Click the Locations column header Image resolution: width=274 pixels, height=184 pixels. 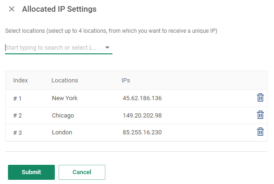click(x=65, y=81)
